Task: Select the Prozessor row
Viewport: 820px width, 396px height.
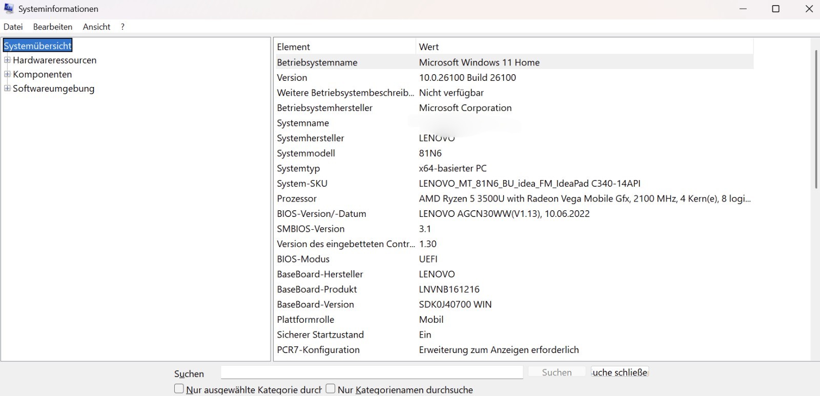Action: [514, 199]
